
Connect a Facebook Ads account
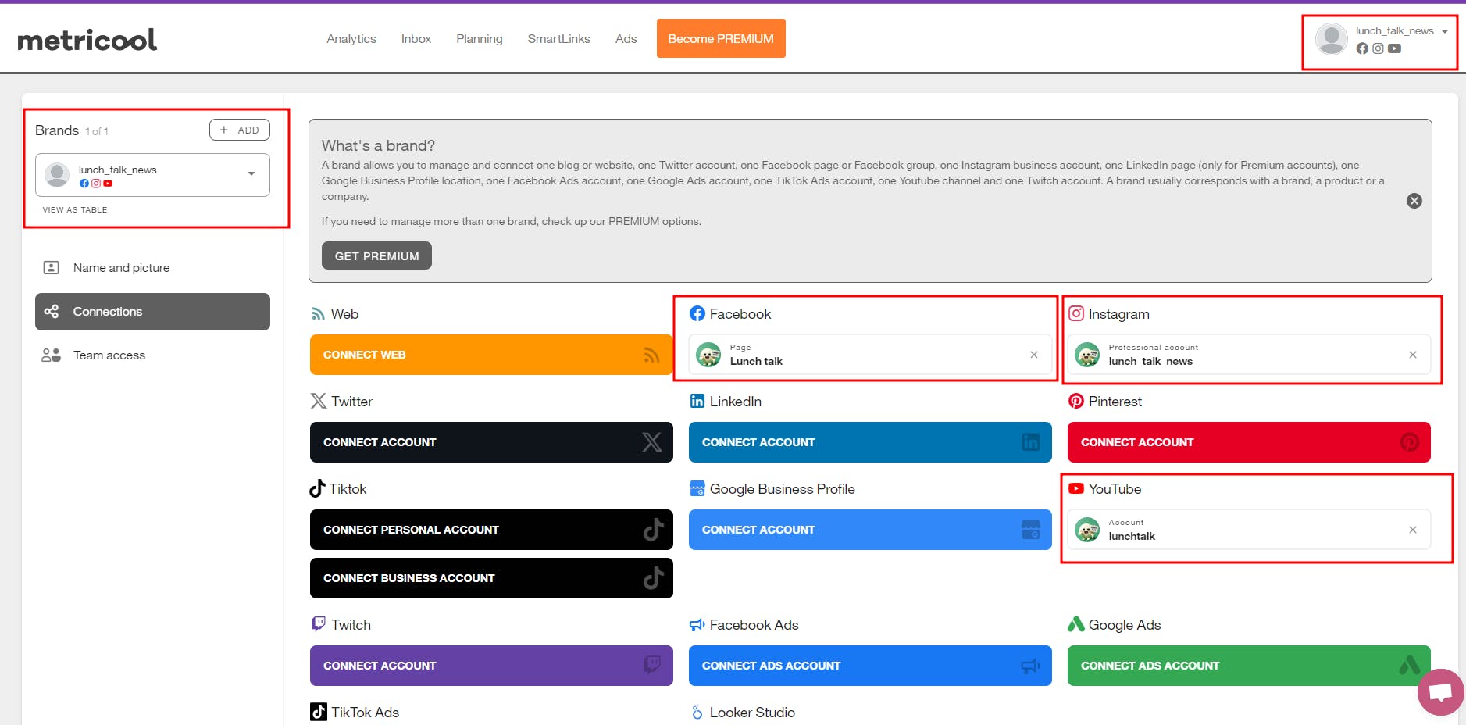tap(870, 666)
